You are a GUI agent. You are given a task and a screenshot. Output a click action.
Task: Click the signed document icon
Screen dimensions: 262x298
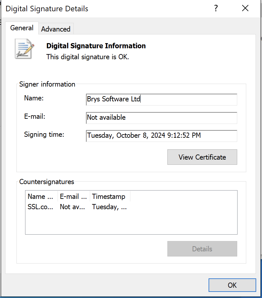(x=24, y=49)
